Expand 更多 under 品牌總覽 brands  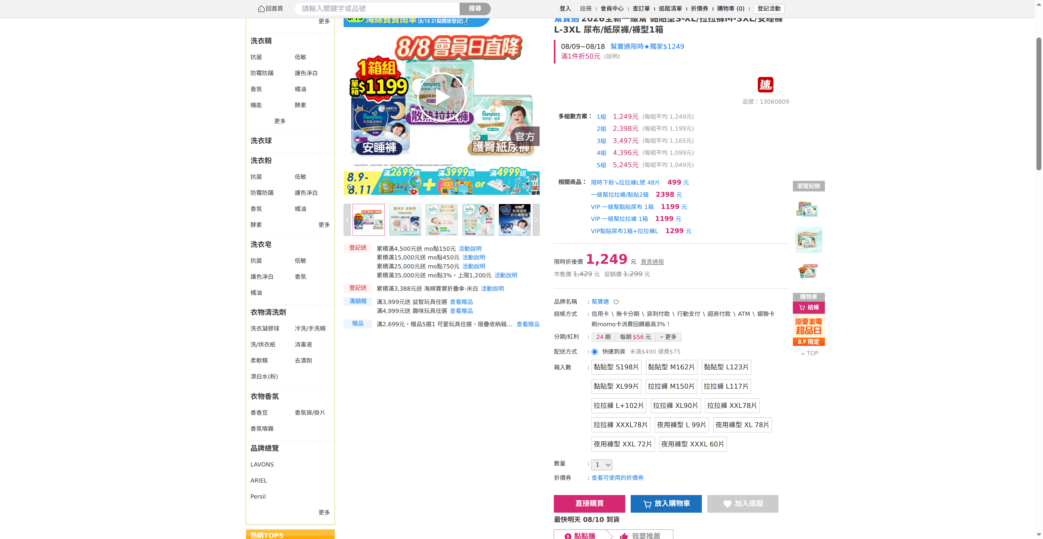[x=324, y=512]
